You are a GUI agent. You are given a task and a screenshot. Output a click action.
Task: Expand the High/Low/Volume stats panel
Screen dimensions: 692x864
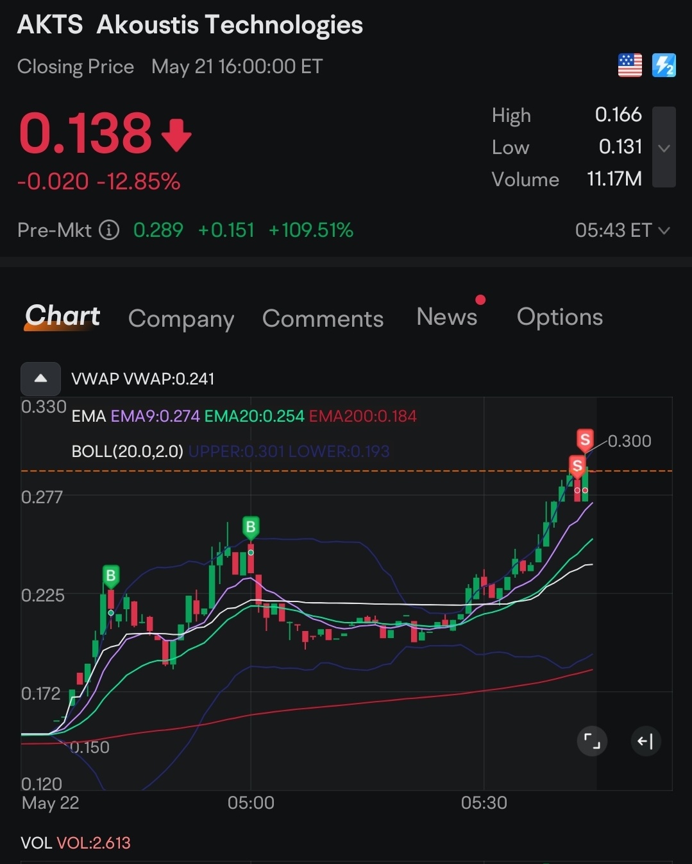[664, 147]
